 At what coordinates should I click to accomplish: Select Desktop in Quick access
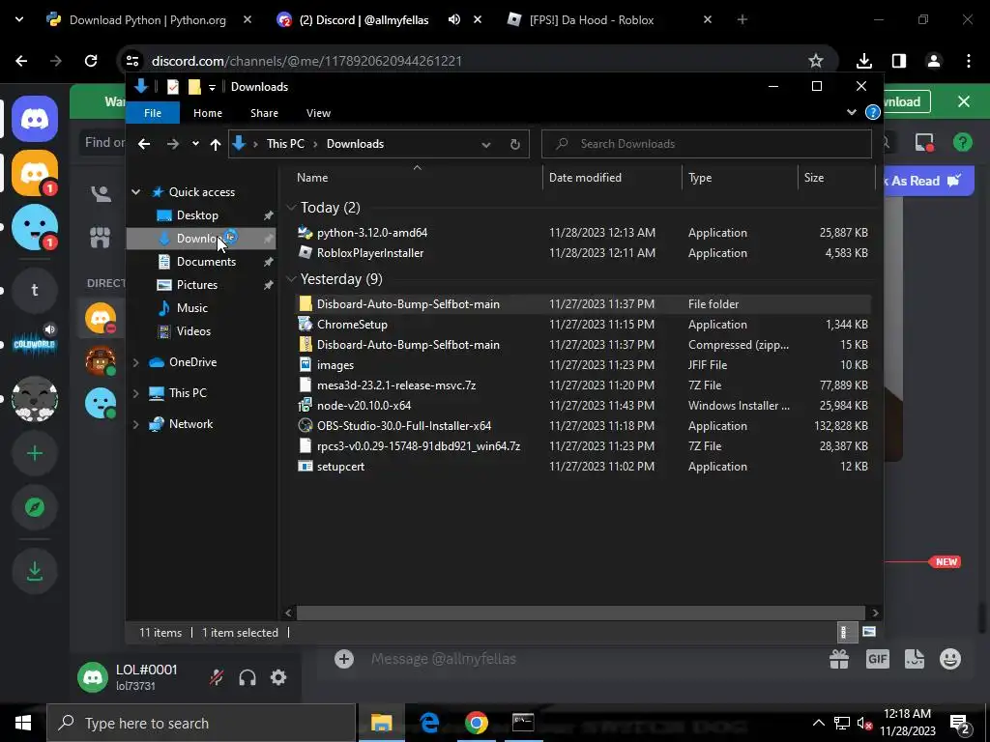tap(197, 215)
